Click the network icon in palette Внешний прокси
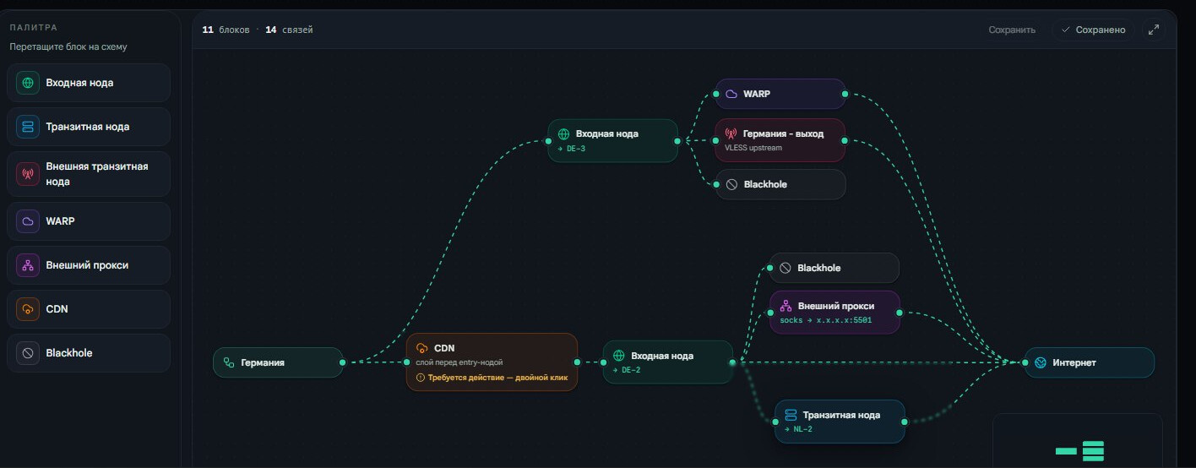The width and height of the screenshot is (1196, 468). coord(28,265)
